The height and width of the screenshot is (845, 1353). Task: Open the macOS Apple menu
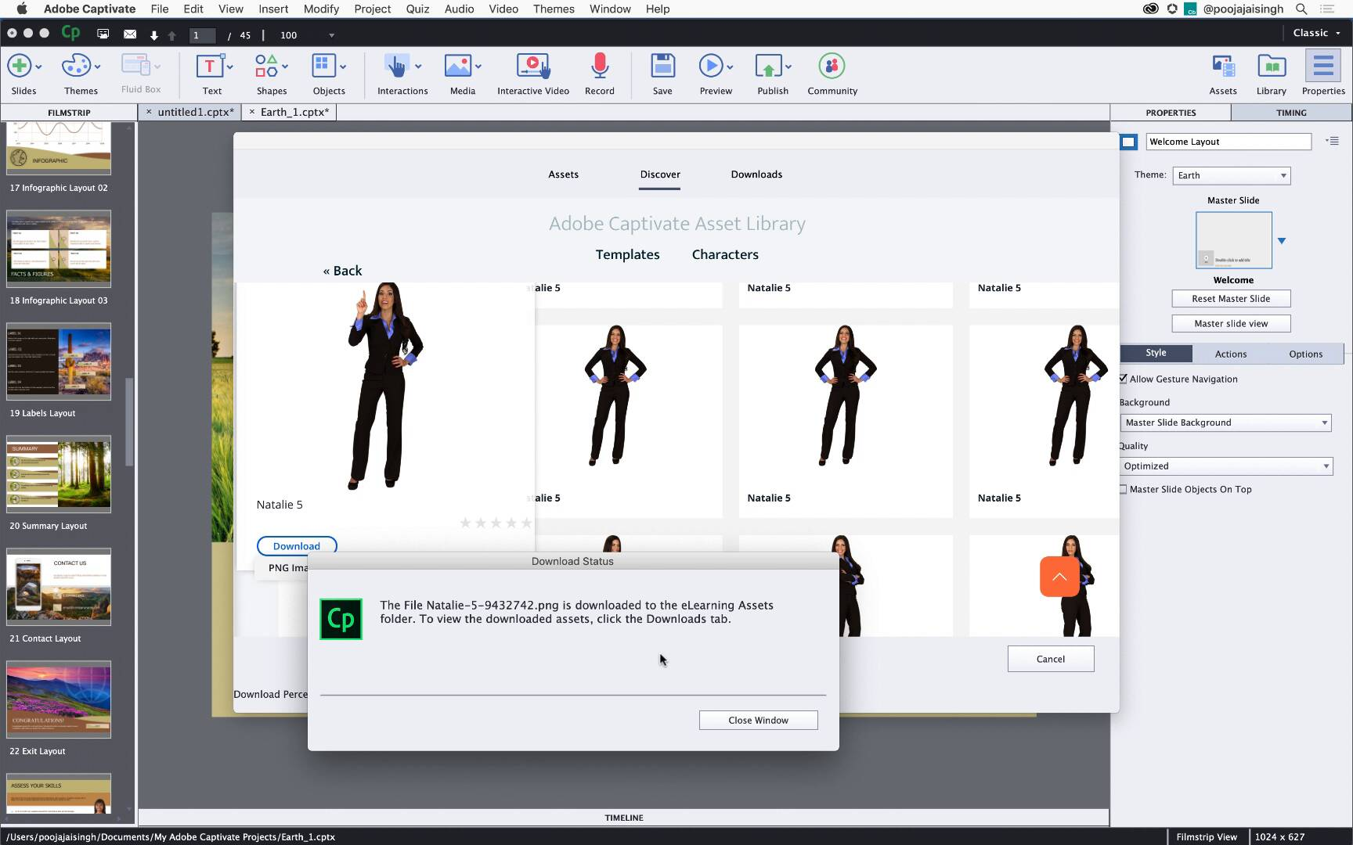22,9
